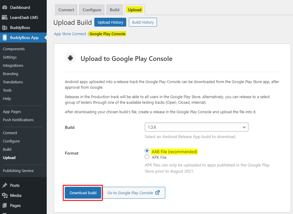Image resolution: width=293 pixels, height=214 pixels.
Task: Switch to App Store Connect link
Action: tap(70, 34)
